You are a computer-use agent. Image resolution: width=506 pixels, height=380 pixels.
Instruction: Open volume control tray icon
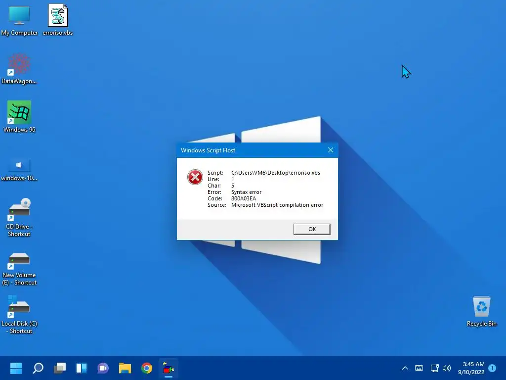point(447,368)
